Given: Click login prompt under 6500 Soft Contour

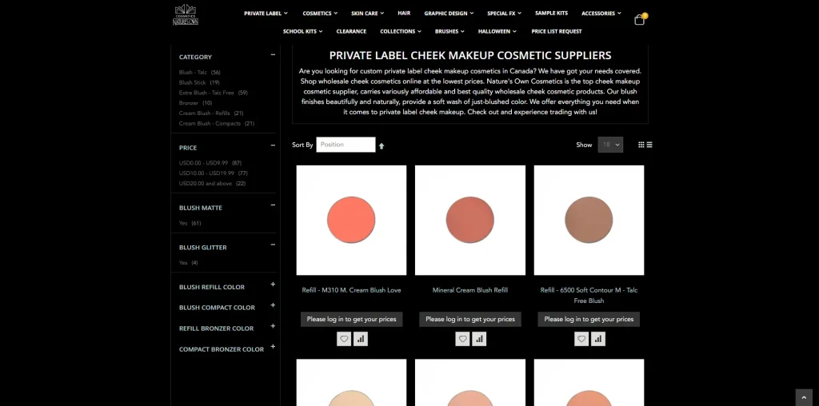Looking at the screenshot, I should pos(589,320).
